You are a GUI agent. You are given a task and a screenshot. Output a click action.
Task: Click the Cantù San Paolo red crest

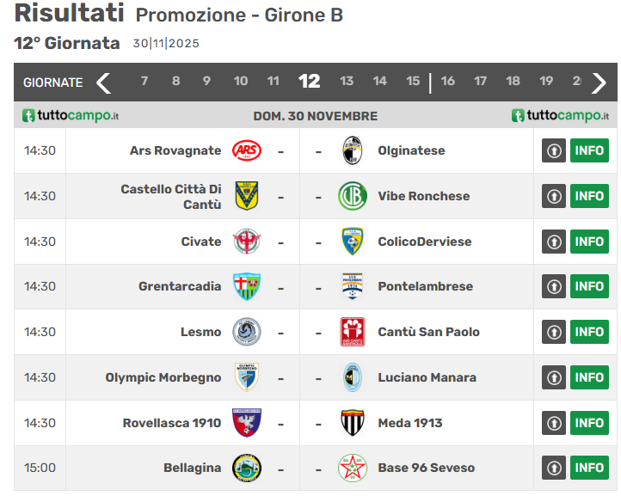pyautogui.click(x=352, y=332)
